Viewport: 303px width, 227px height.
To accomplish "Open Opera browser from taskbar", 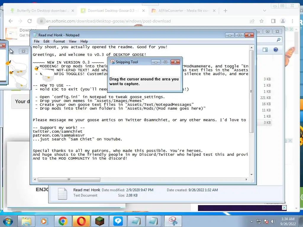I will coord(81,221).
